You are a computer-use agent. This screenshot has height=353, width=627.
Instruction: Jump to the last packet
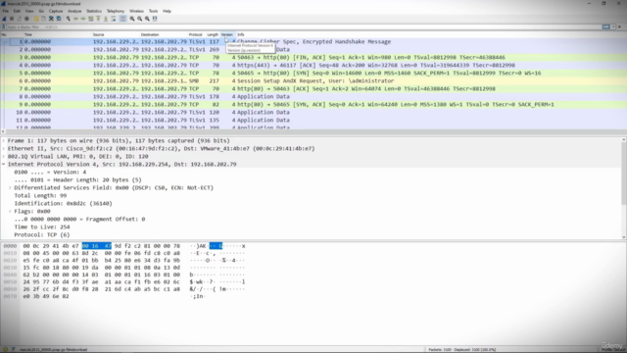106,19
